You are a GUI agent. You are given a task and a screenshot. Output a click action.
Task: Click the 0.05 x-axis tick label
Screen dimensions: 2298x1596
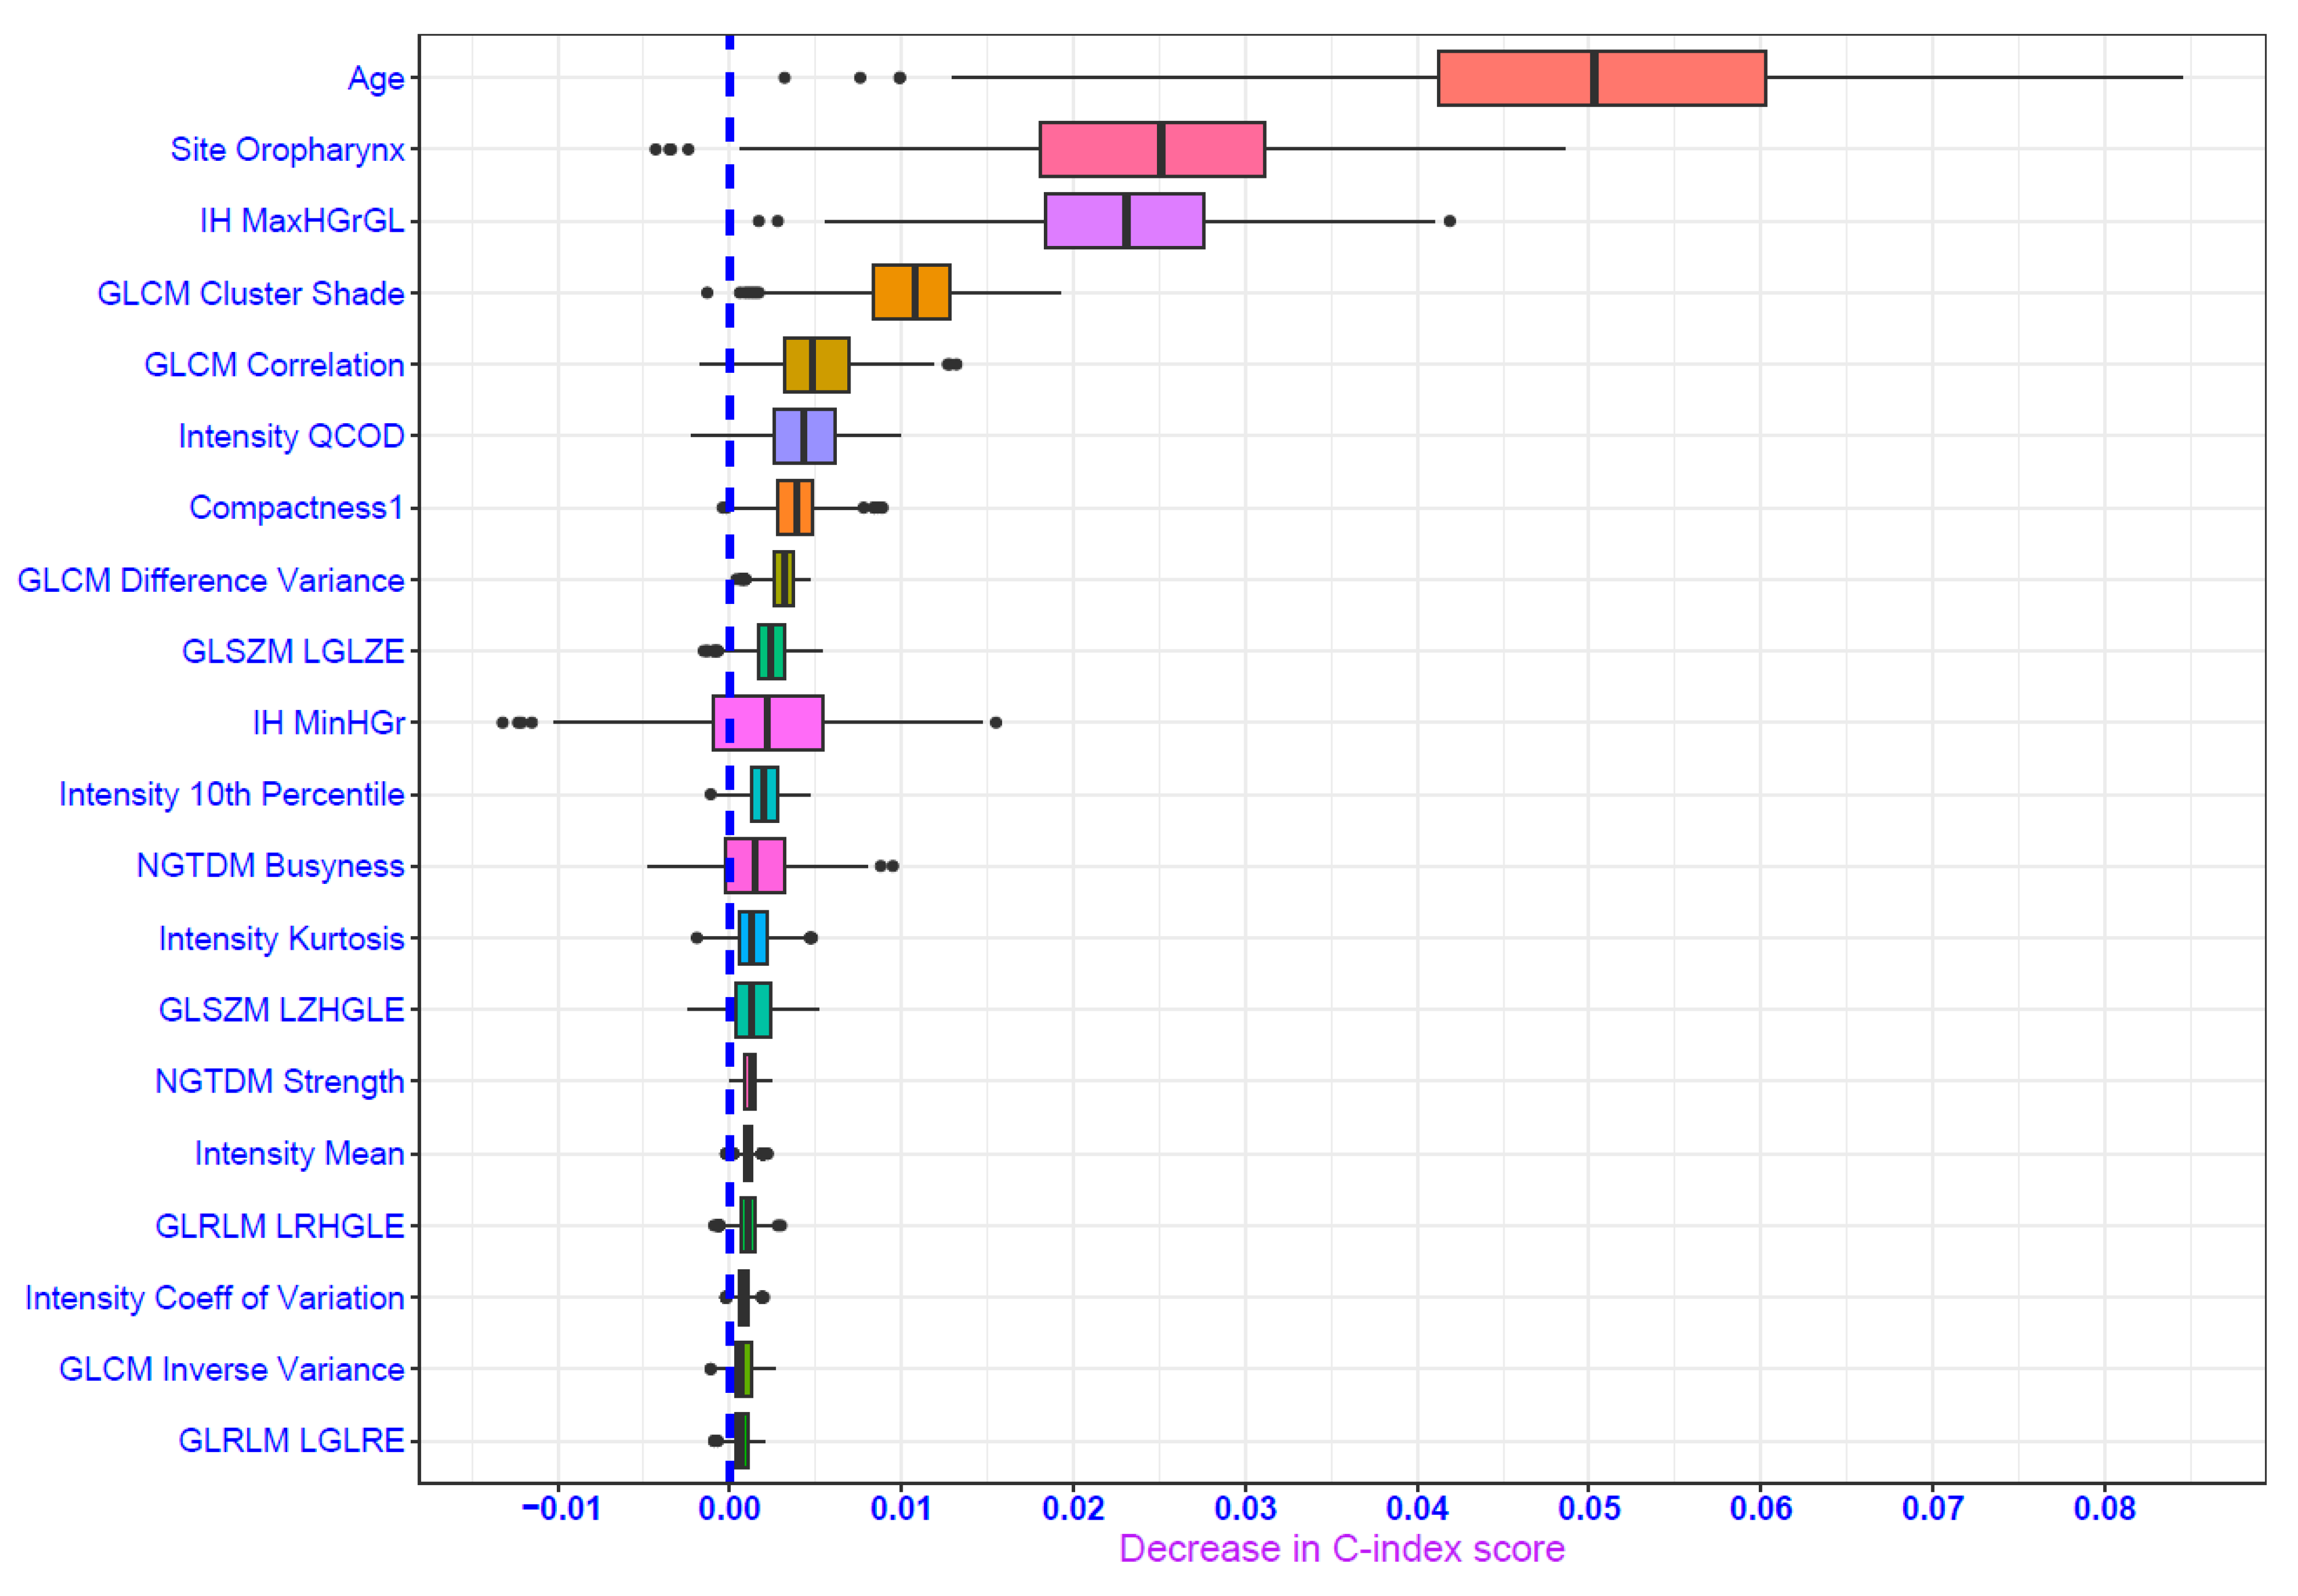pyautogui.click(x=1589, y=1508)
